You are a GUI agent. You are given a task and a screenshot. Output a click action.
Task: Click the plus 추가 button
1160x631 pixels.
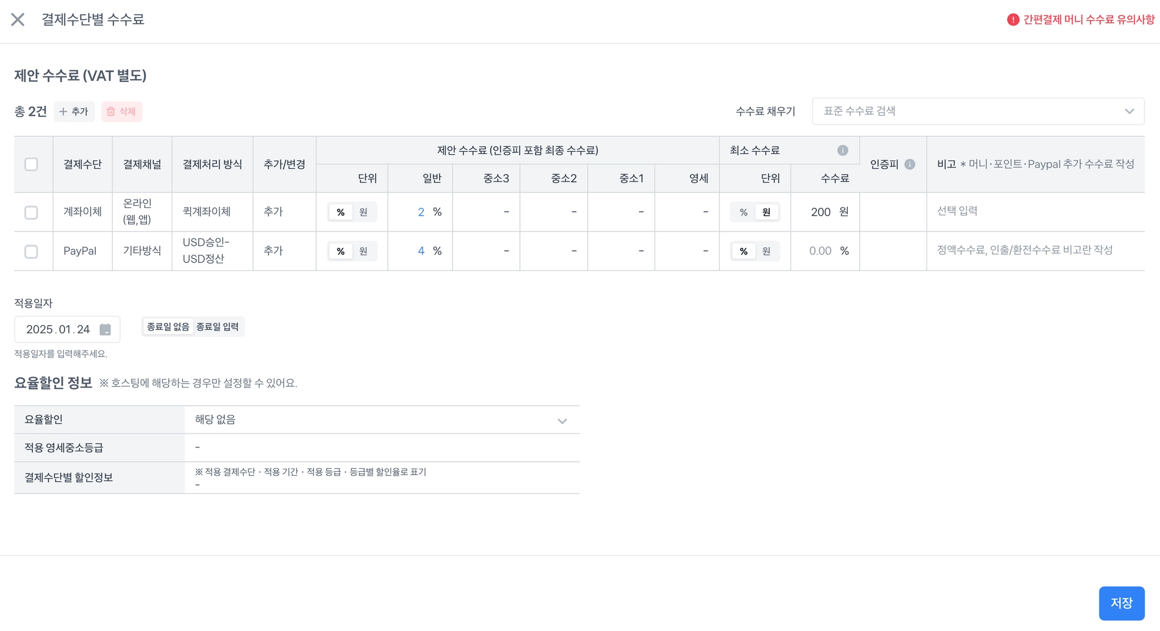74,111
